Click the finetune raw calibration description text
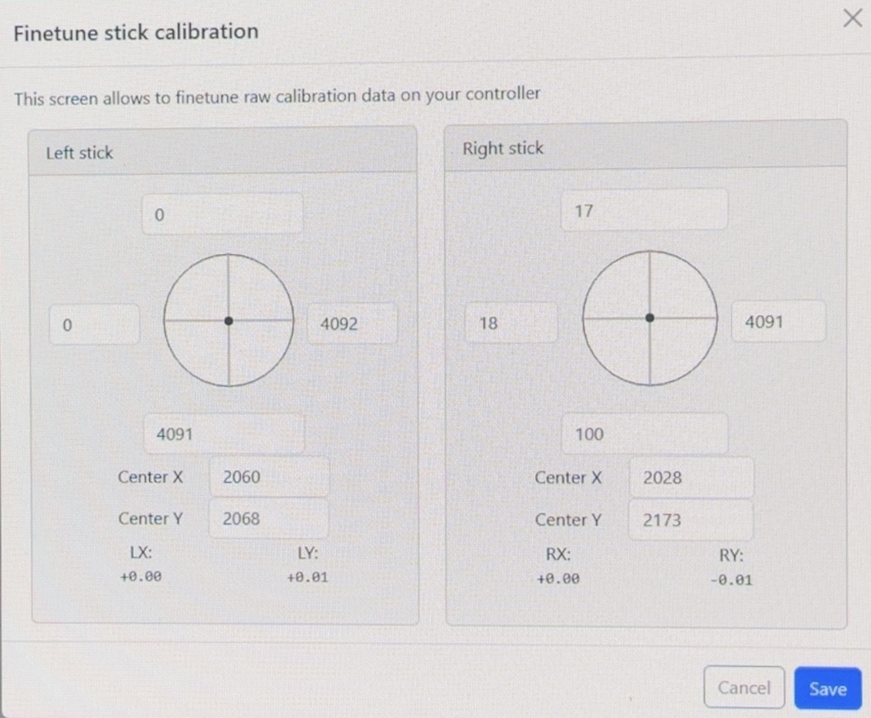Viewport: 871px width, 718px height. pyautogui.click(x=277, y=96)
